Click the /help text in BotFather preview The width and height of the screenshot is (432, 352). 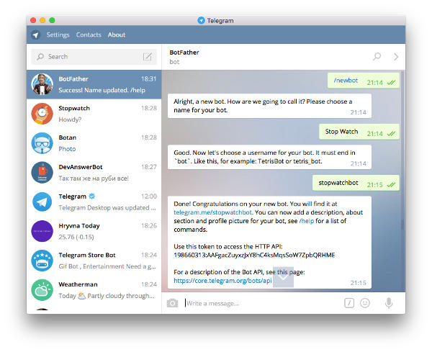point(138,90)
